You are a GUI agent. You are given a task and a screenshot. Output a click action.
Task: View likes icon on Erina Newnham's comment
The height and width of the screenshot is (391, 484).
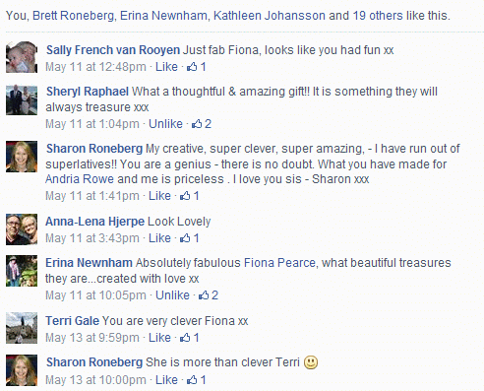coord(204,295)
